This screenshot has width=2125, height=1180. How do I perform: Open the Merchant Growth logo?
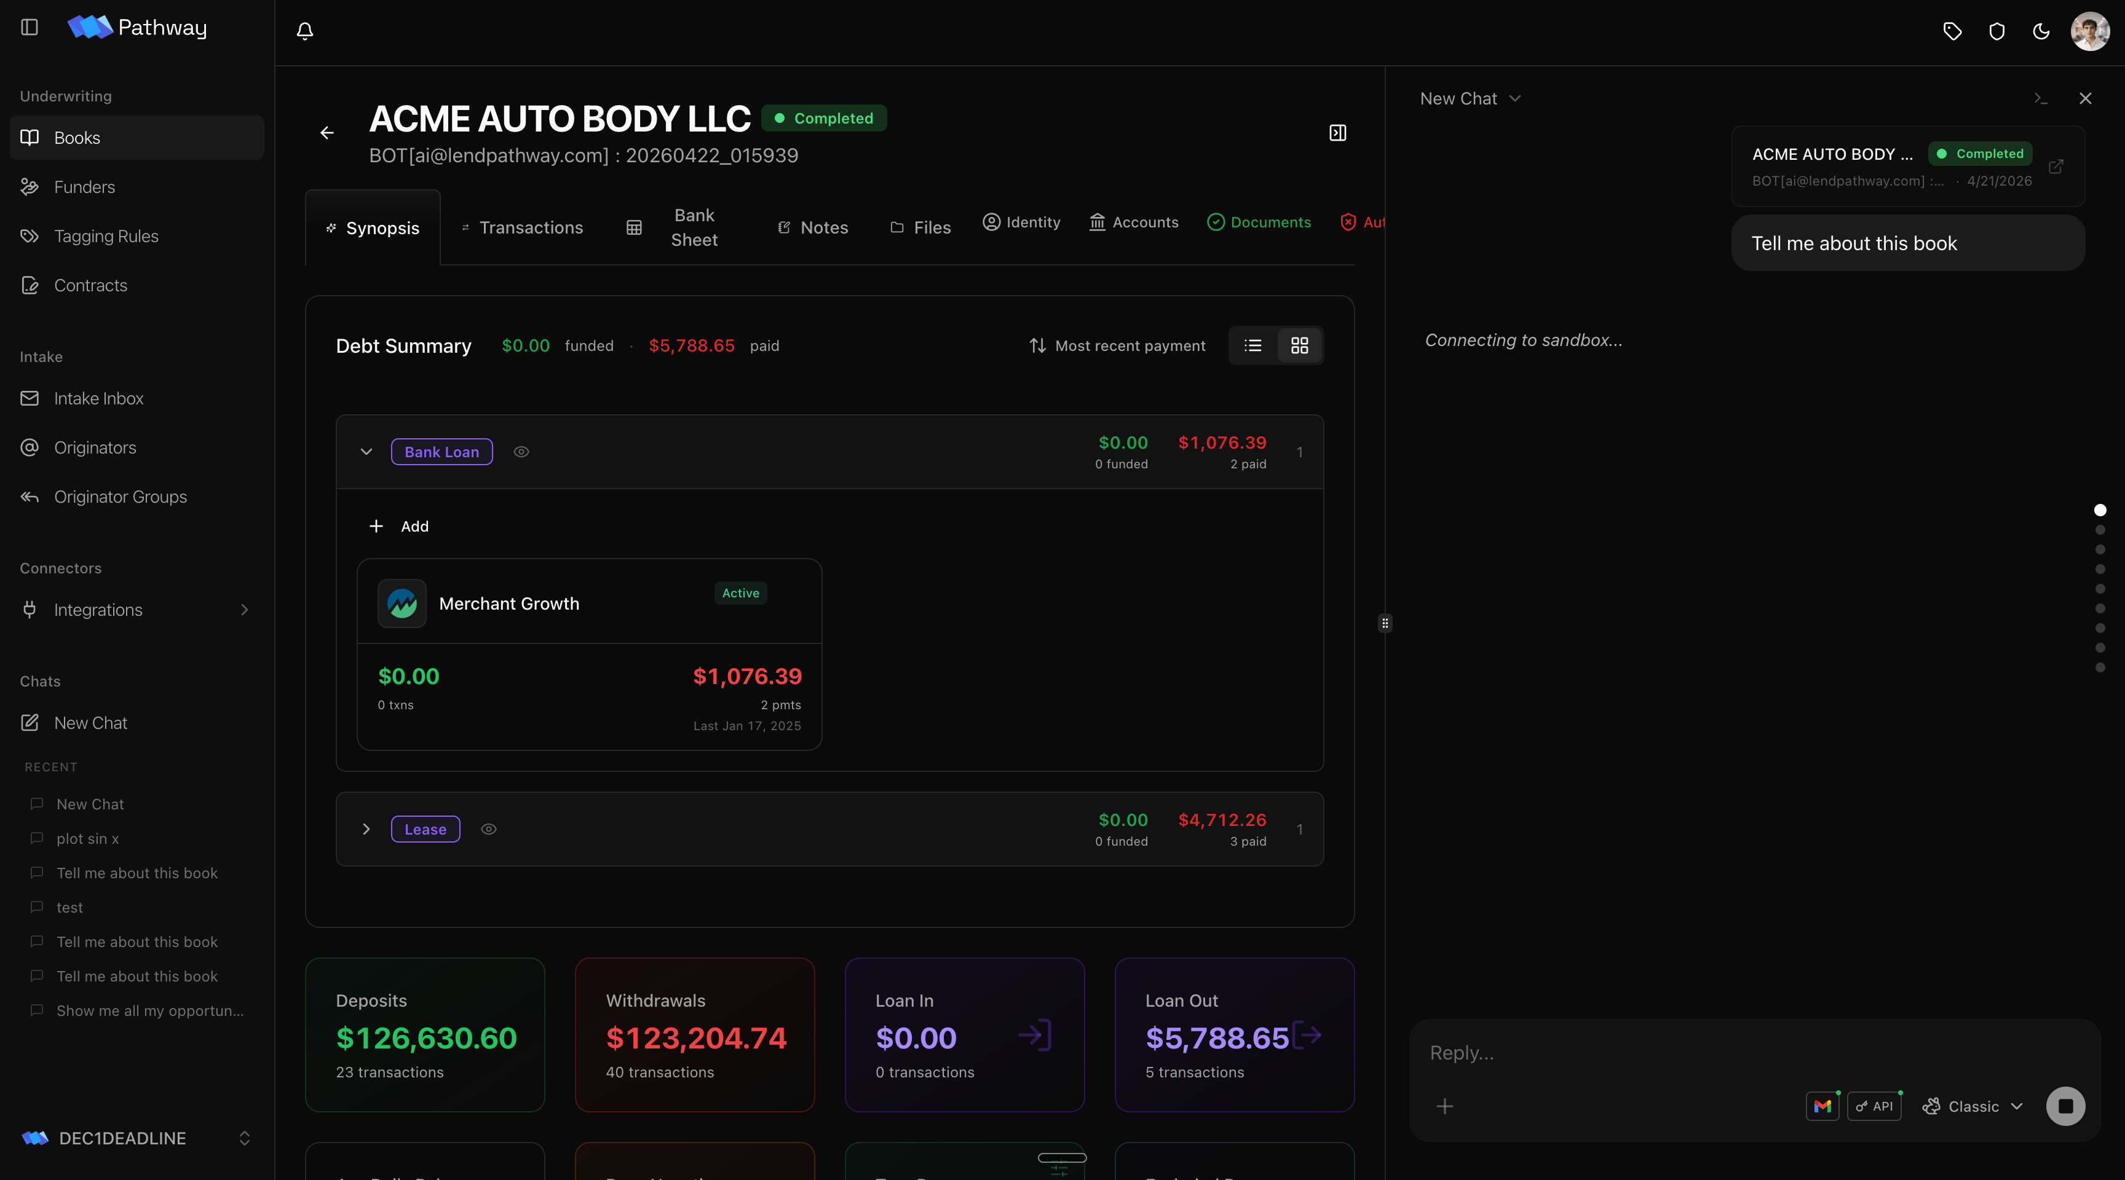point(402,604)
